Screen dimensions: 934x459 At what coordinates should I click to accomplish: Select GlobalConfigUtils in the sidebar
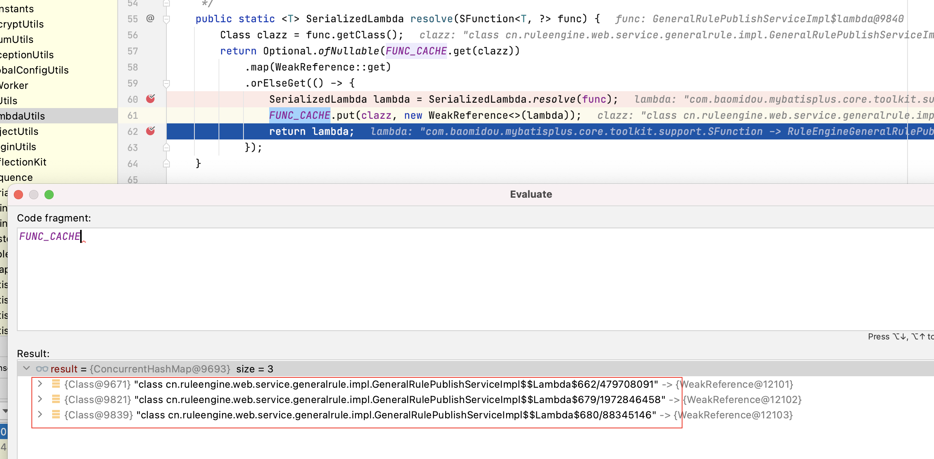point(35,70)
